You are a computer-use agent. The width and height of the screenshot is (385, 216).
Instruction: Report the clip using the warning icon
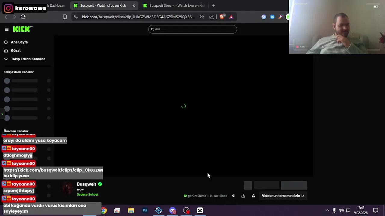pyautogui.click(x=253, y=196)
